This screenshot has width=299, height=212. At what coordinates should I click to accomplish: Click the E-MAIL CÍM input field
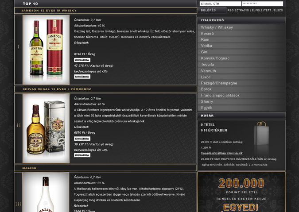(220, 4)
